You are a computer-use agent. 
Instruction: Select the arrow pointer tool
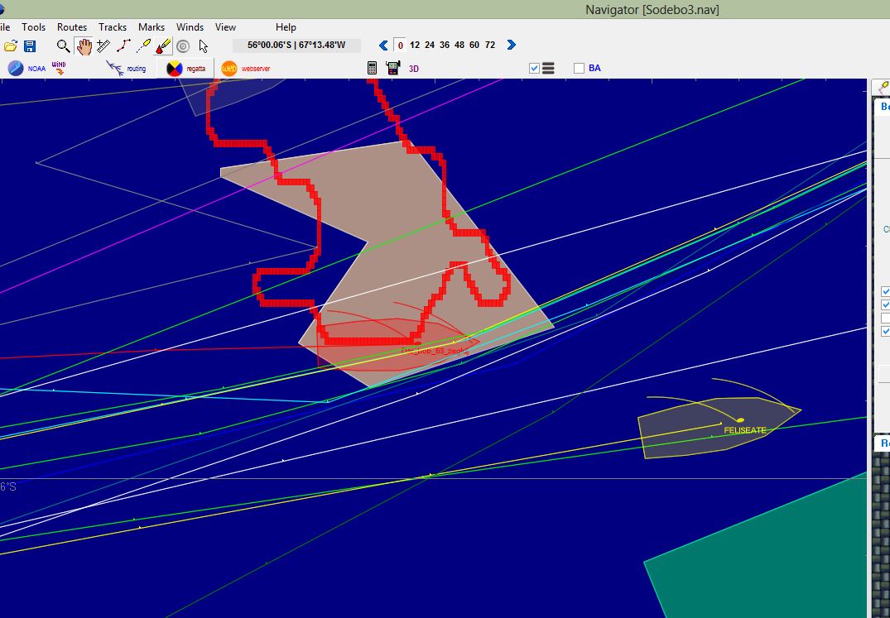coord(204,46)
